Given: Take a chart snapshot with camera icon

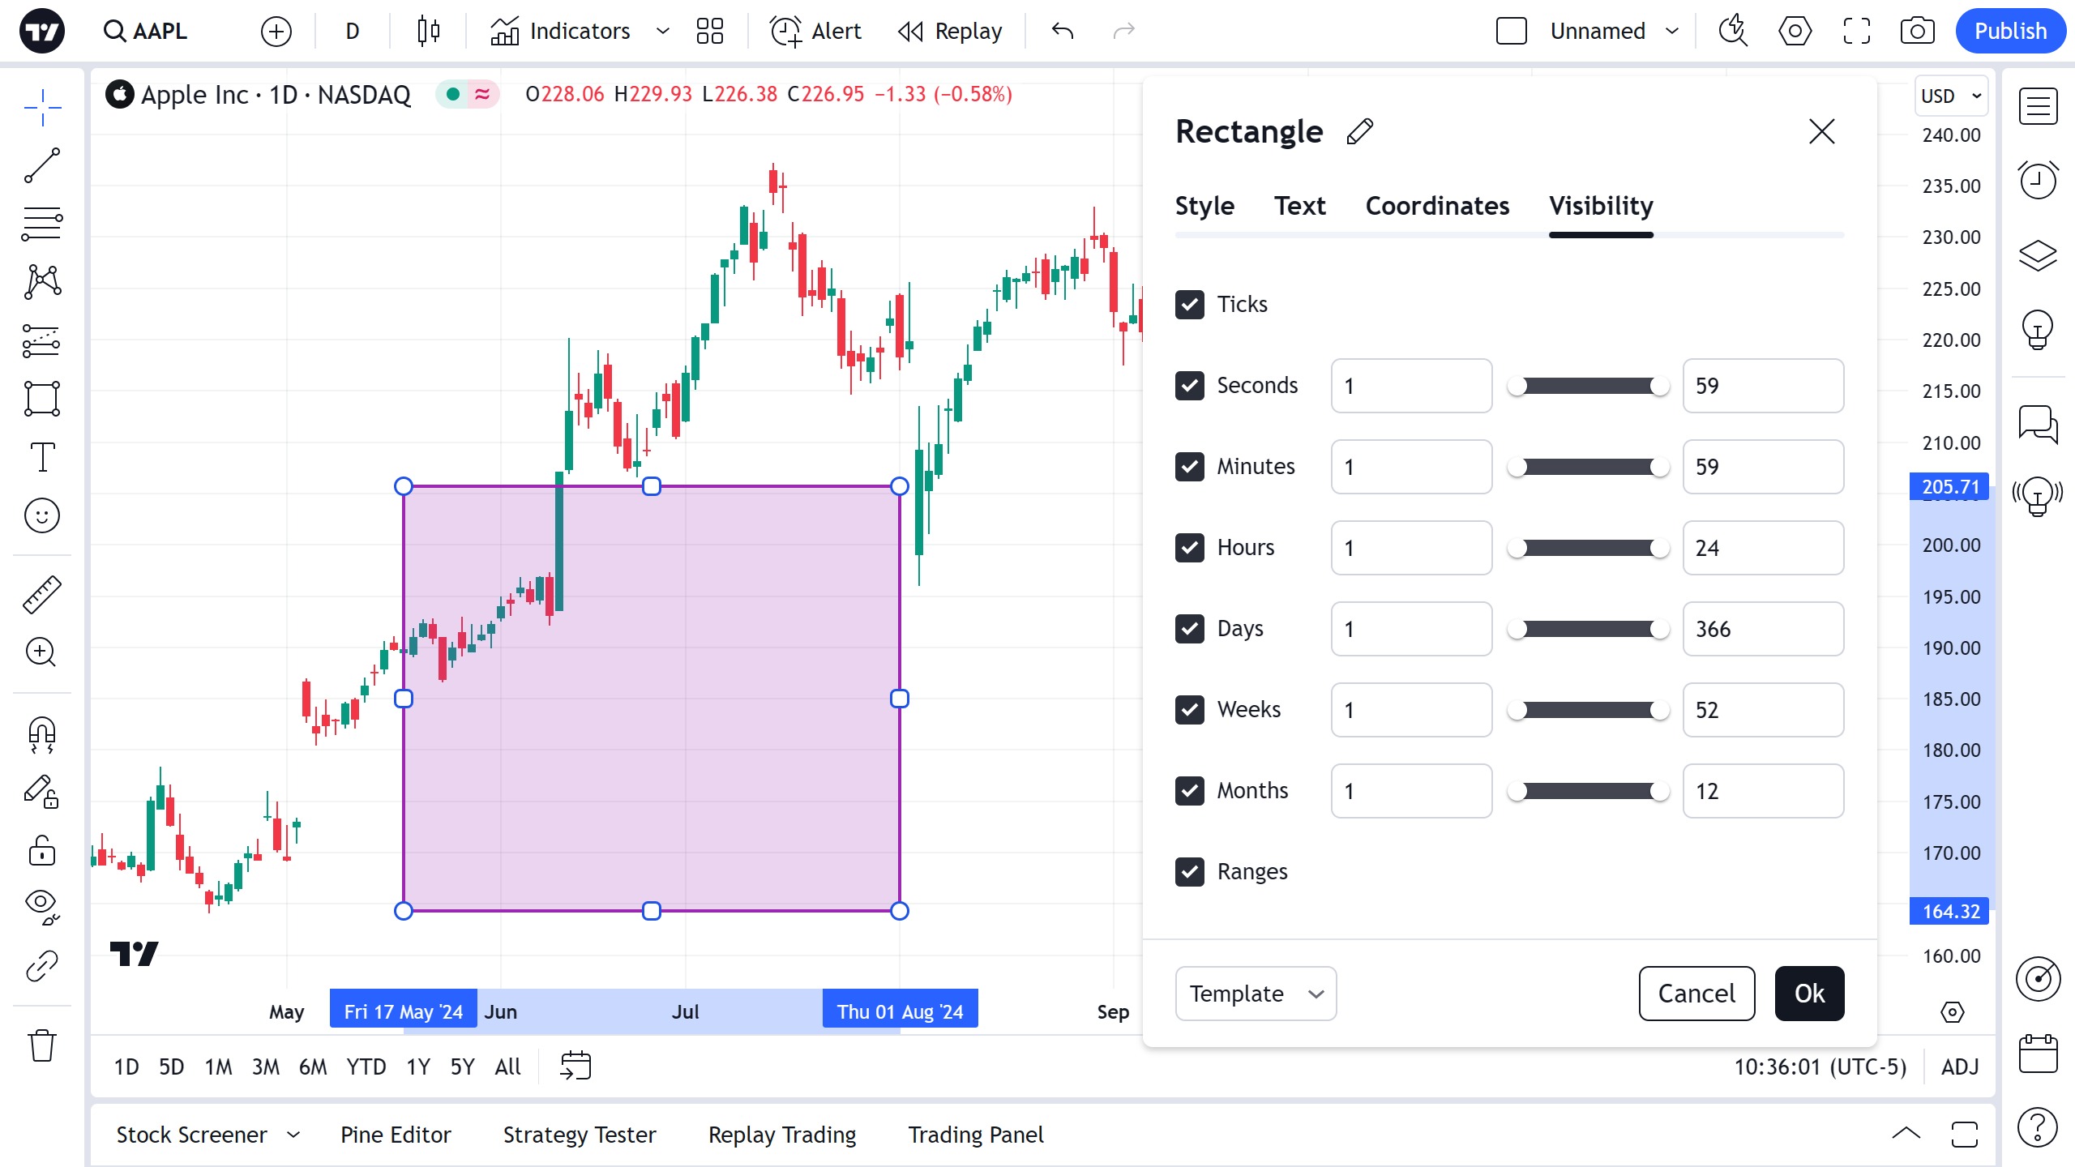Looking at the screenshot, I should pos(1917,31).
